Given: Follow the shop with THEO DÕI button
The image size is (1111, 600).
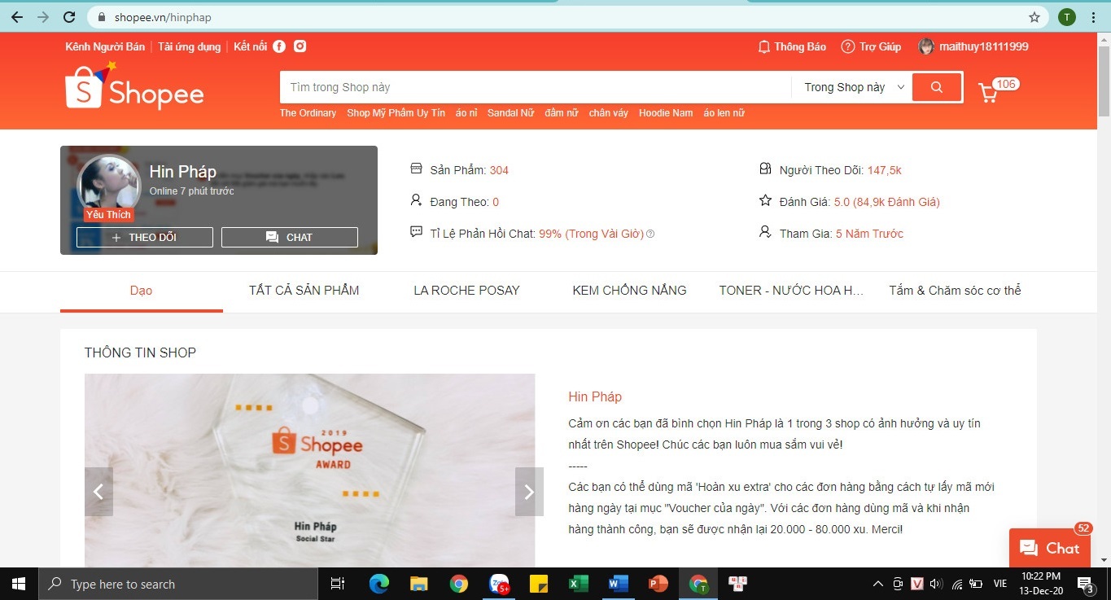Looking at the screenshot, I should 145,237.
